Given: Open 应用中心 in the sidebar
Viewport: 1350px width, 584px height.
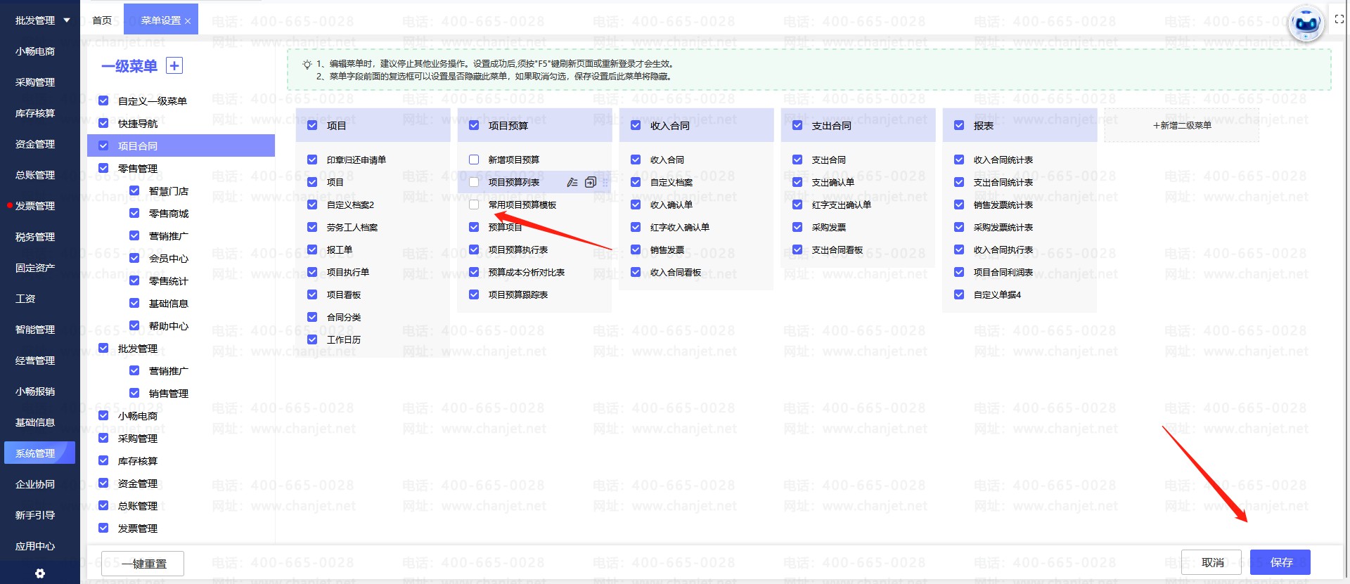Looking at the screenshot, I should 35,546.
